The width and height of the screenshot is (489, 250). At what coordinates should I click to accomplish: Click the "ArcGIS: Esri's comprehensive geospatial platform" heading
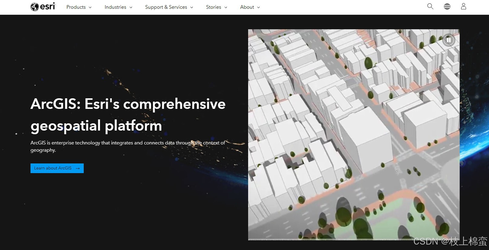pos(128,115)
